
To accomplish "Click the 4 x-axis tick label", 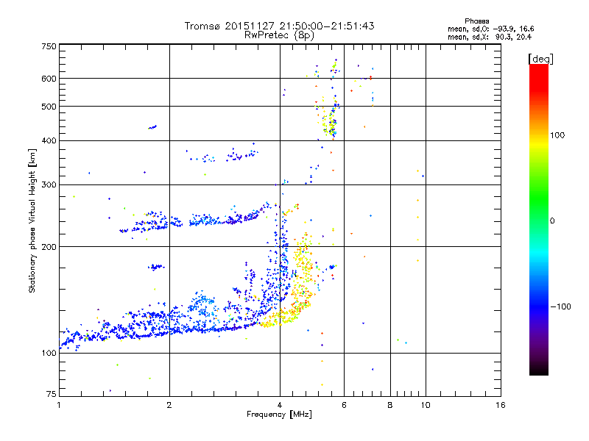I will click(280, 405).
